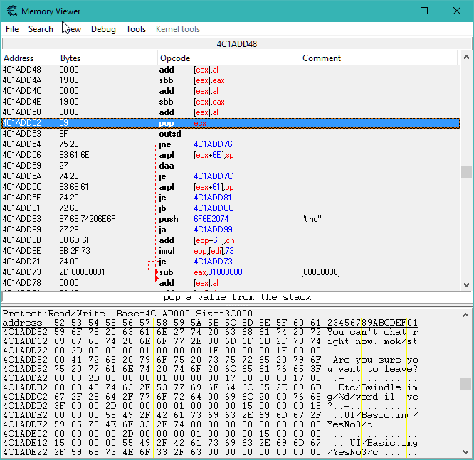
Task: Select the ja 4C1ADD99 row
Action: 231,230
